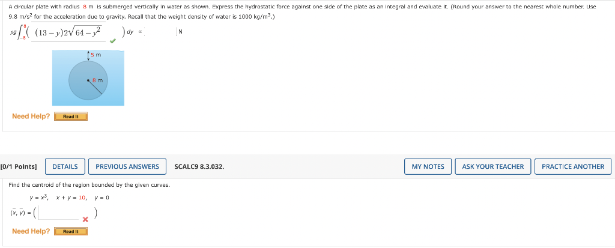Click the 8 m radius line in diagram
This screenshot has height=248, width=615.
95,87
